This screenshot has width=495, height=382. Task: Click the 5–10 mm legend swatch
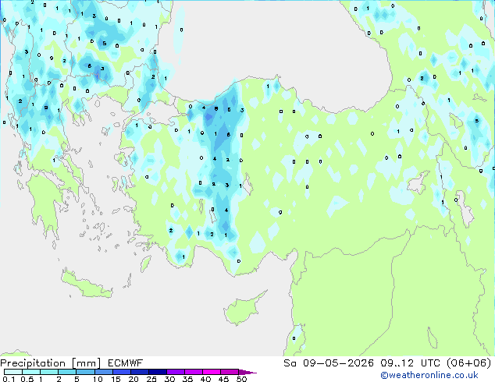click(x=85, y=372)
